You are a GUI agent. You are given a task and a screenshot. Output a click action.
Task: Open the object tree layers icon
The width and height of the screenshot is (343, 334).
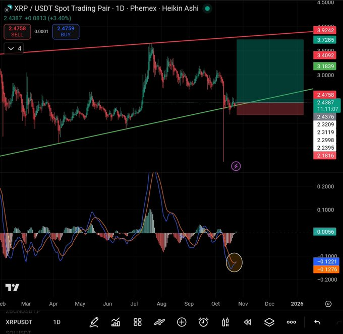pos(269,322)
